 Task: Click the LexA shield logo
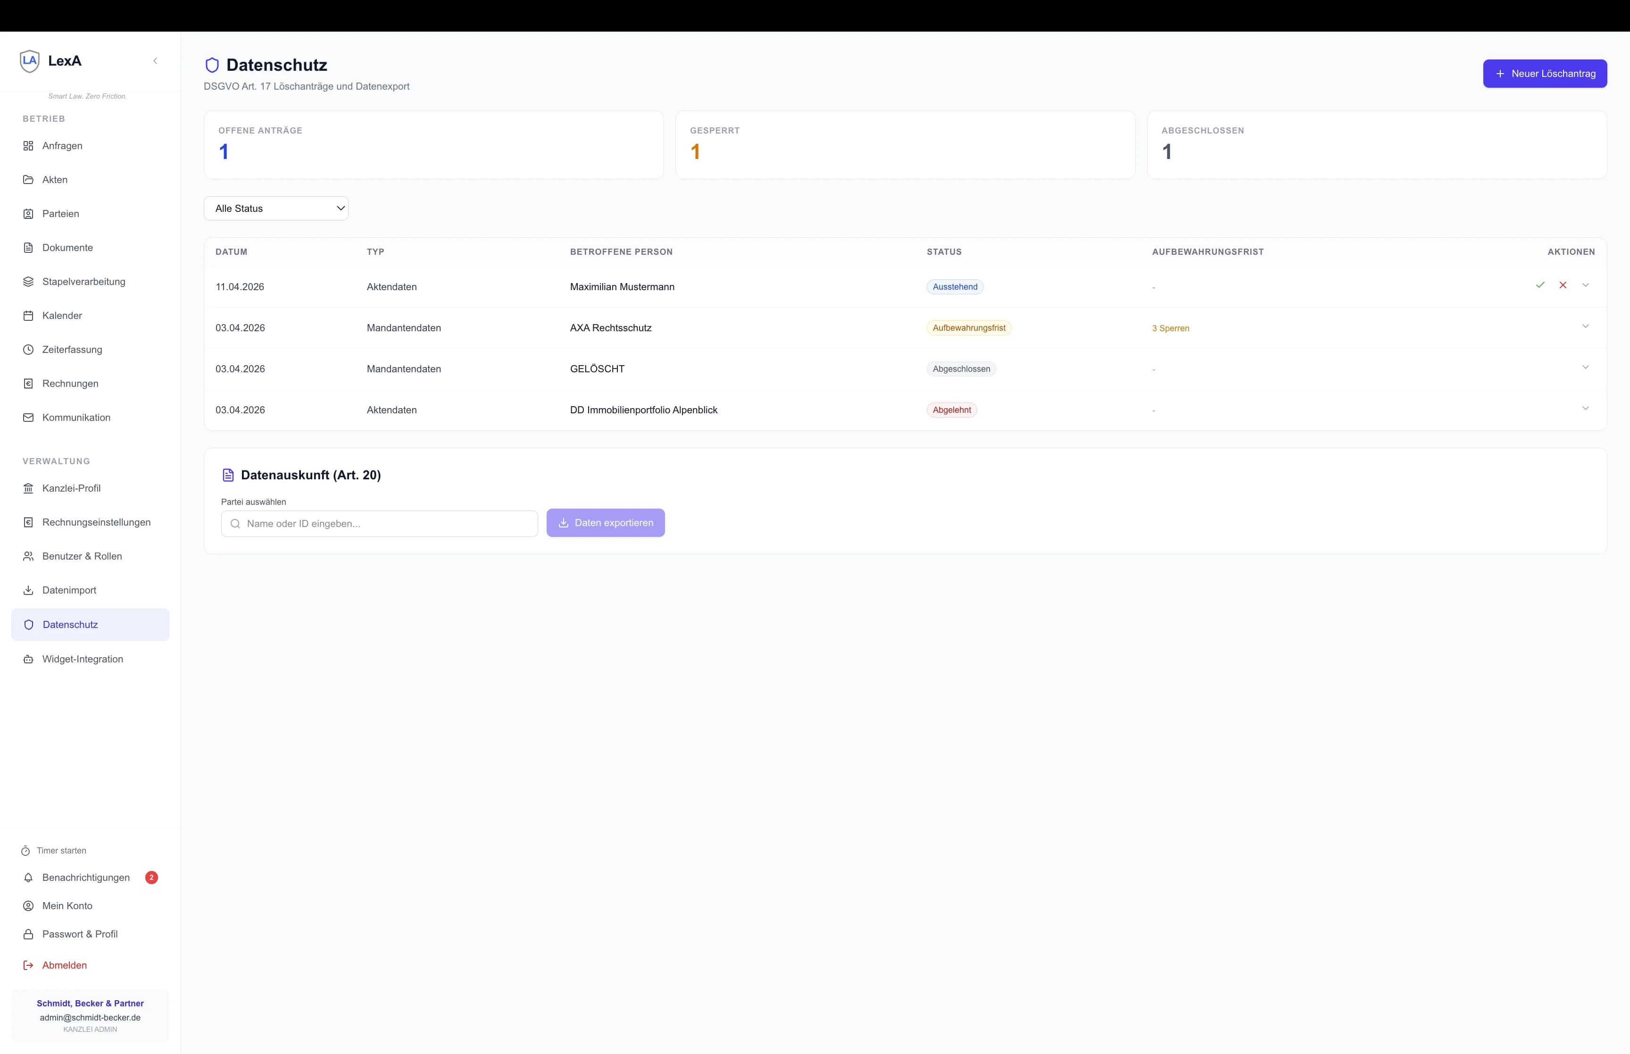[29, 60]
